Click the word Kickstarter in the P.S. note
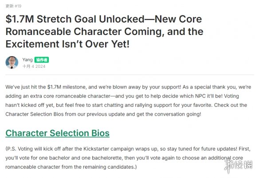This screenshot has width=259, height=178. pyautogui.click(x=96, y=149)
